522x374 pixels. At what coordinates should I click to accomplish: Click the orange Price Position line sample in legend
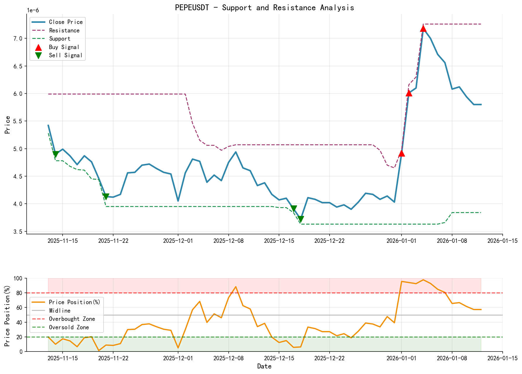click(38, 302)
